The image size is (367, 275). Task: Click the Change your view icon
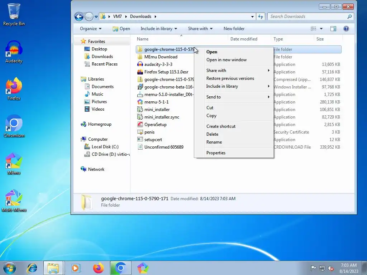coord(313,29)
